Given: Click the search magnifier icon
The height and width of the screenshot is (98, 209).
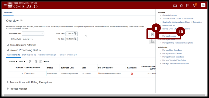Looking at the screenshot, I should [x=87, y=36].
